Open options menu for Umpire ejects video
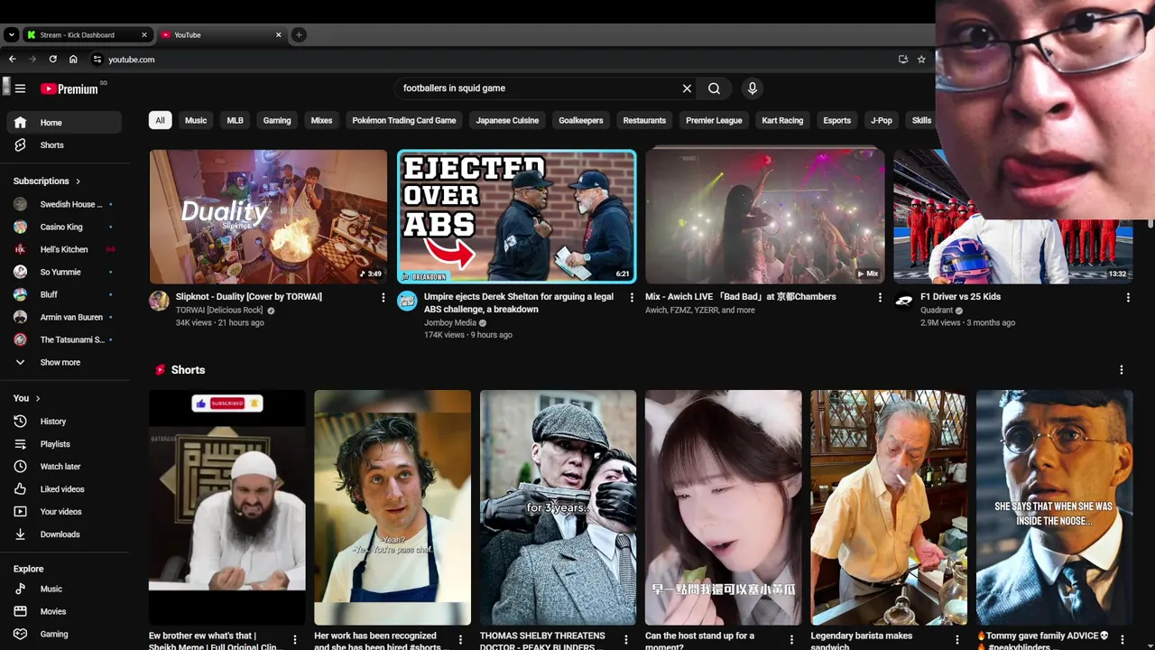 (x=631, y=297)
